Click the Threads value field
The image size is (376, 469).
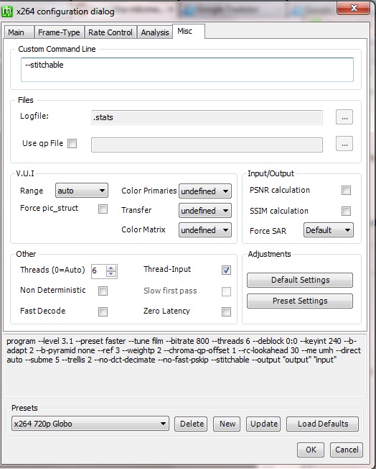[98, 271]
